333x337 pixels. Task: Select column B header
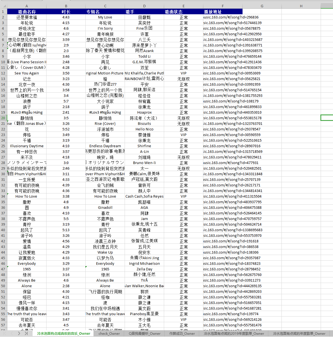66,6
